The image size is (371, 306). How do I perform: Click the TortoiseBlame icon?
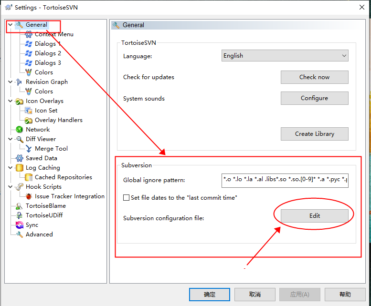(20, 206)
